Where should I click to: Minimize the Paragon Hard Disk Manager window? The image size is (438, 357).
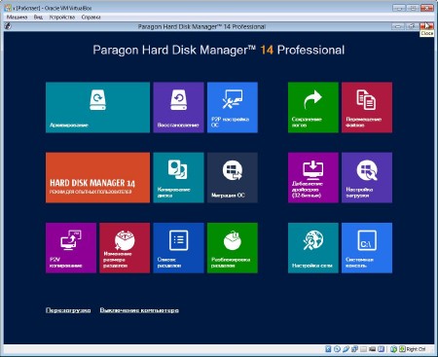pos(398,26)
